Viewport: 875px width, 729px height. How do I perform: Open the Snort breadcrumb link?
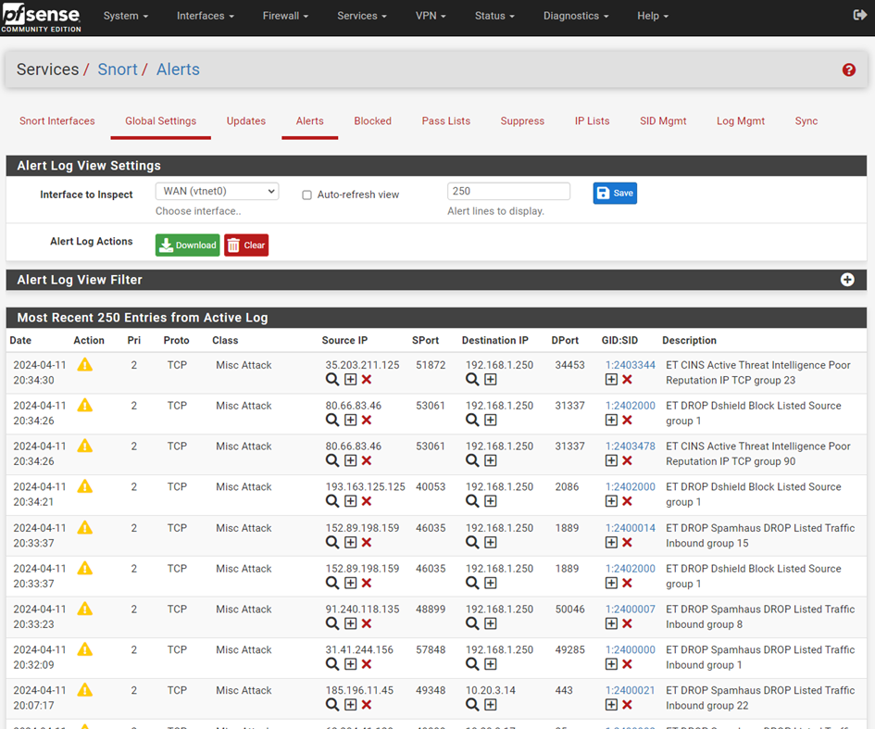(118, 69)
